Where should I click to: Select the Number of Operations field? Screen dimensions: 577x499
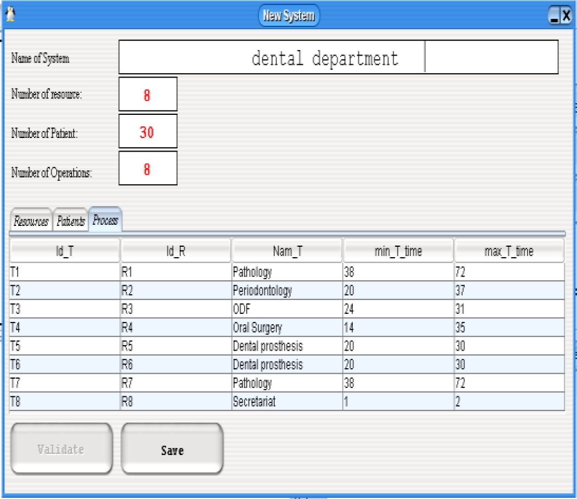coord(148,169)
